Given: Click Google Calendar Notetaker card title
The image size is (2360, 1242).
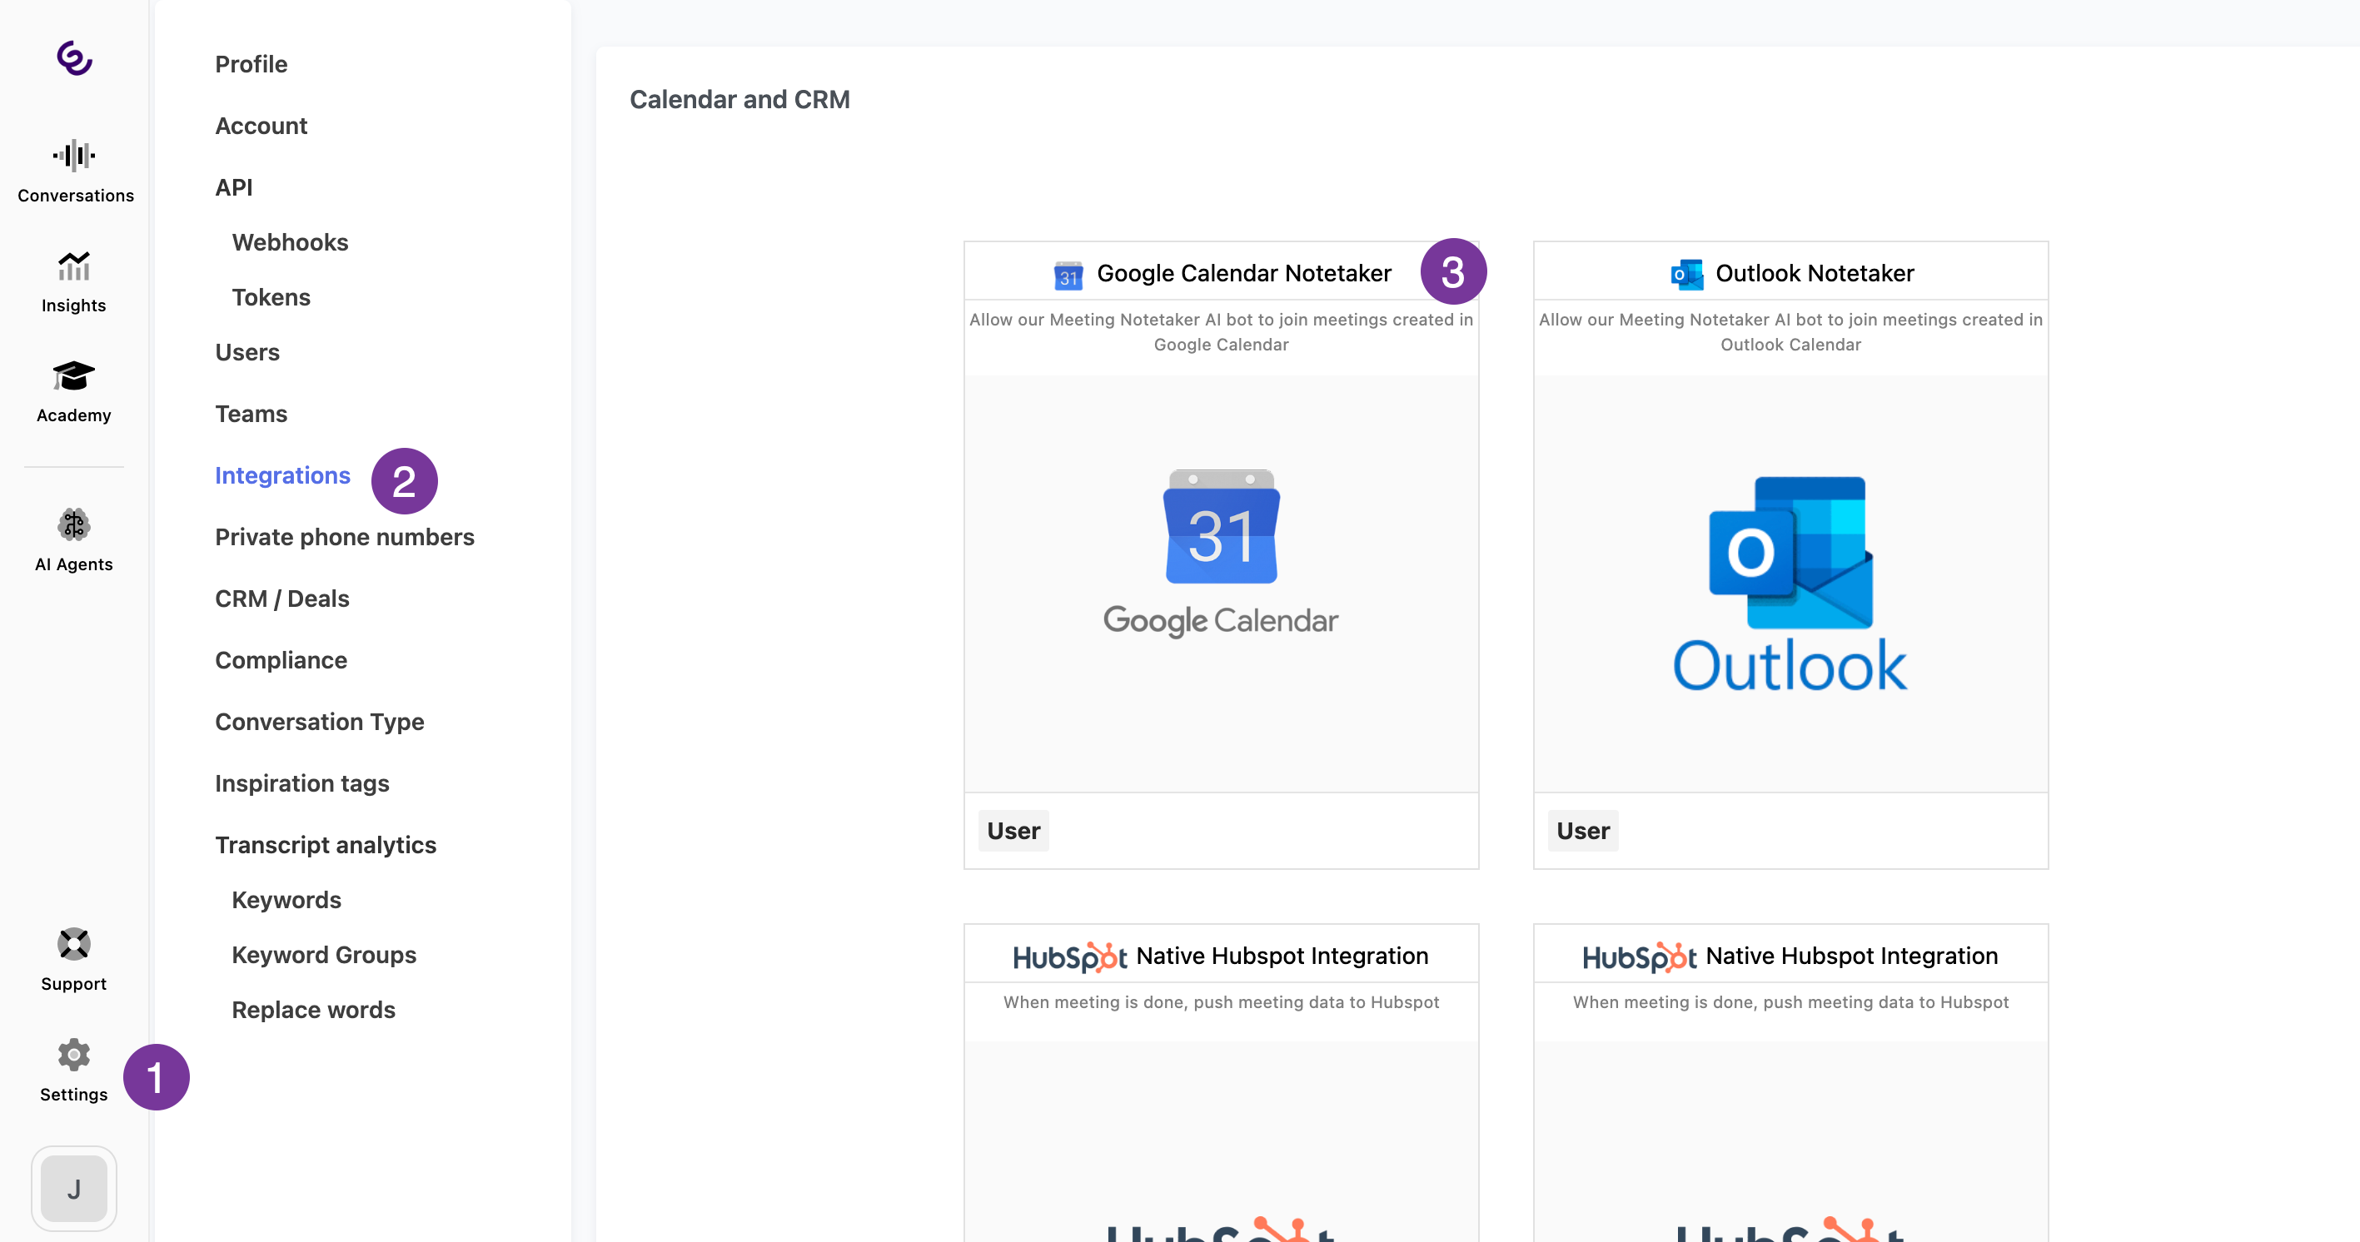Looking at the screenshot, I should click(1243, 273).
